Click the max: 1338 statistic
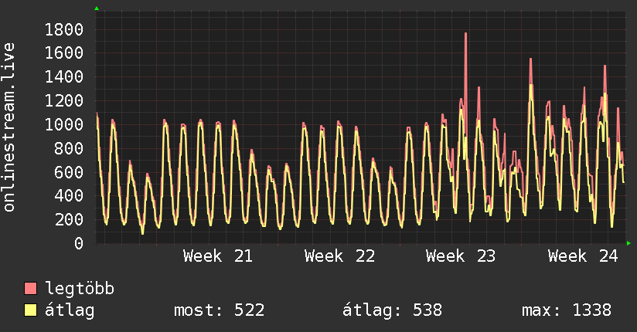Screen dimensions: 637x332 click(x=567, y=310)
